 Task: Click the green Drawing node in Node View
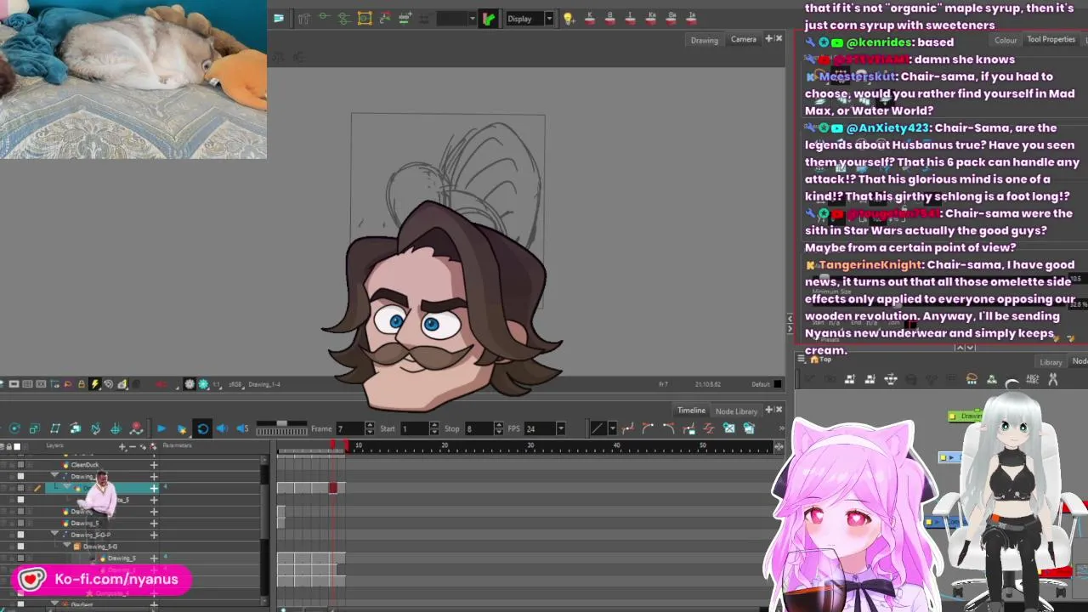965,416
